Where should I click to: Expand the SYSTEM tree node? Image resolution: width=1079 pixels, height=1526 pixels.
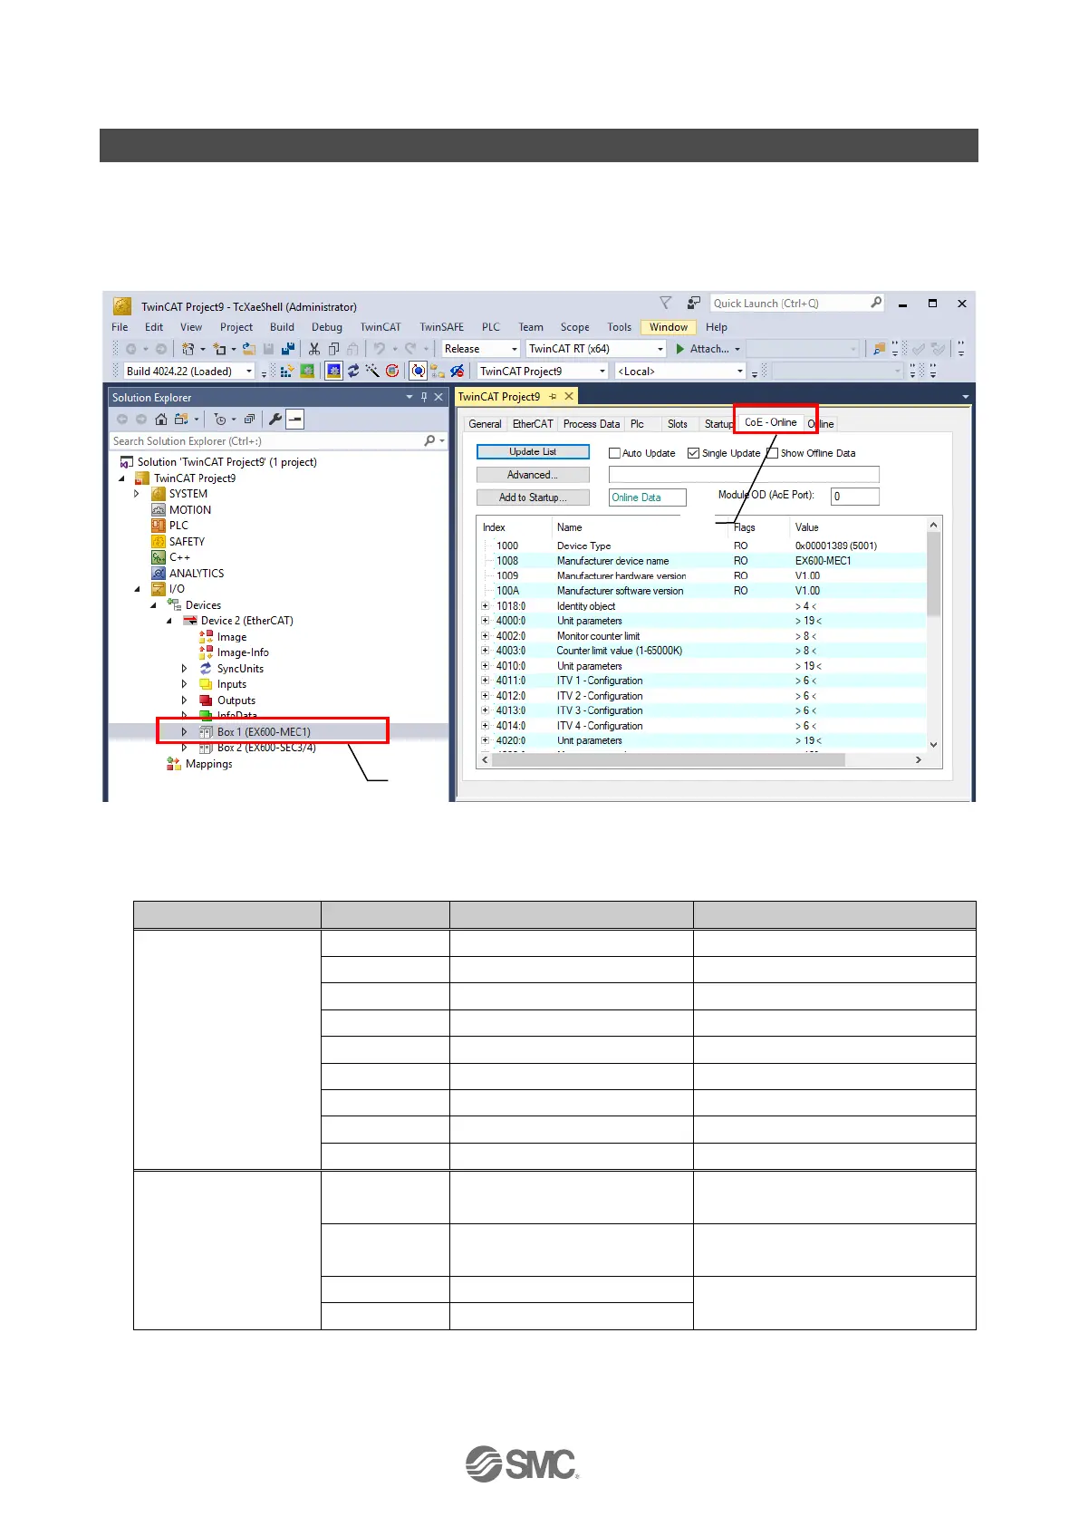[137, 494]
